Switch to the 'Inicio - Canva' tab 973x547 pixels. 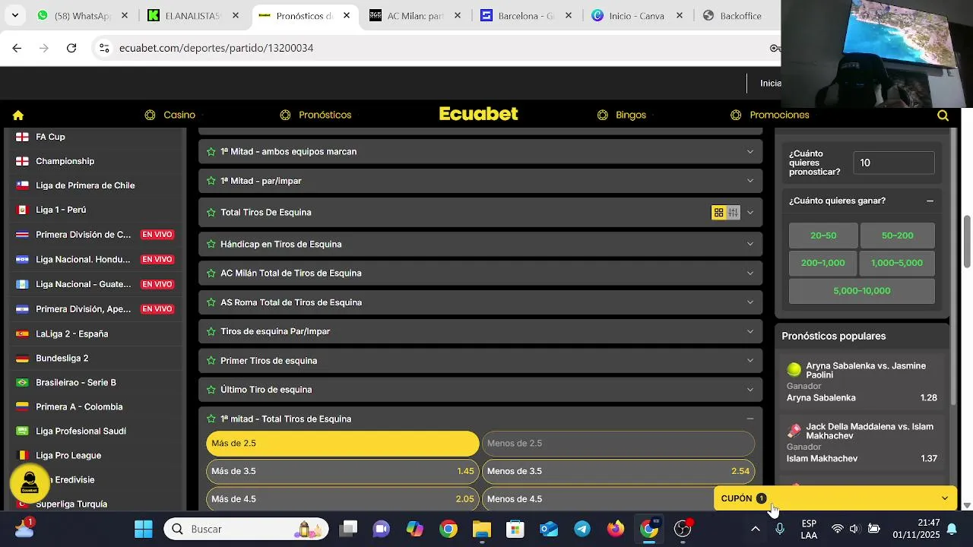(637, 16)
